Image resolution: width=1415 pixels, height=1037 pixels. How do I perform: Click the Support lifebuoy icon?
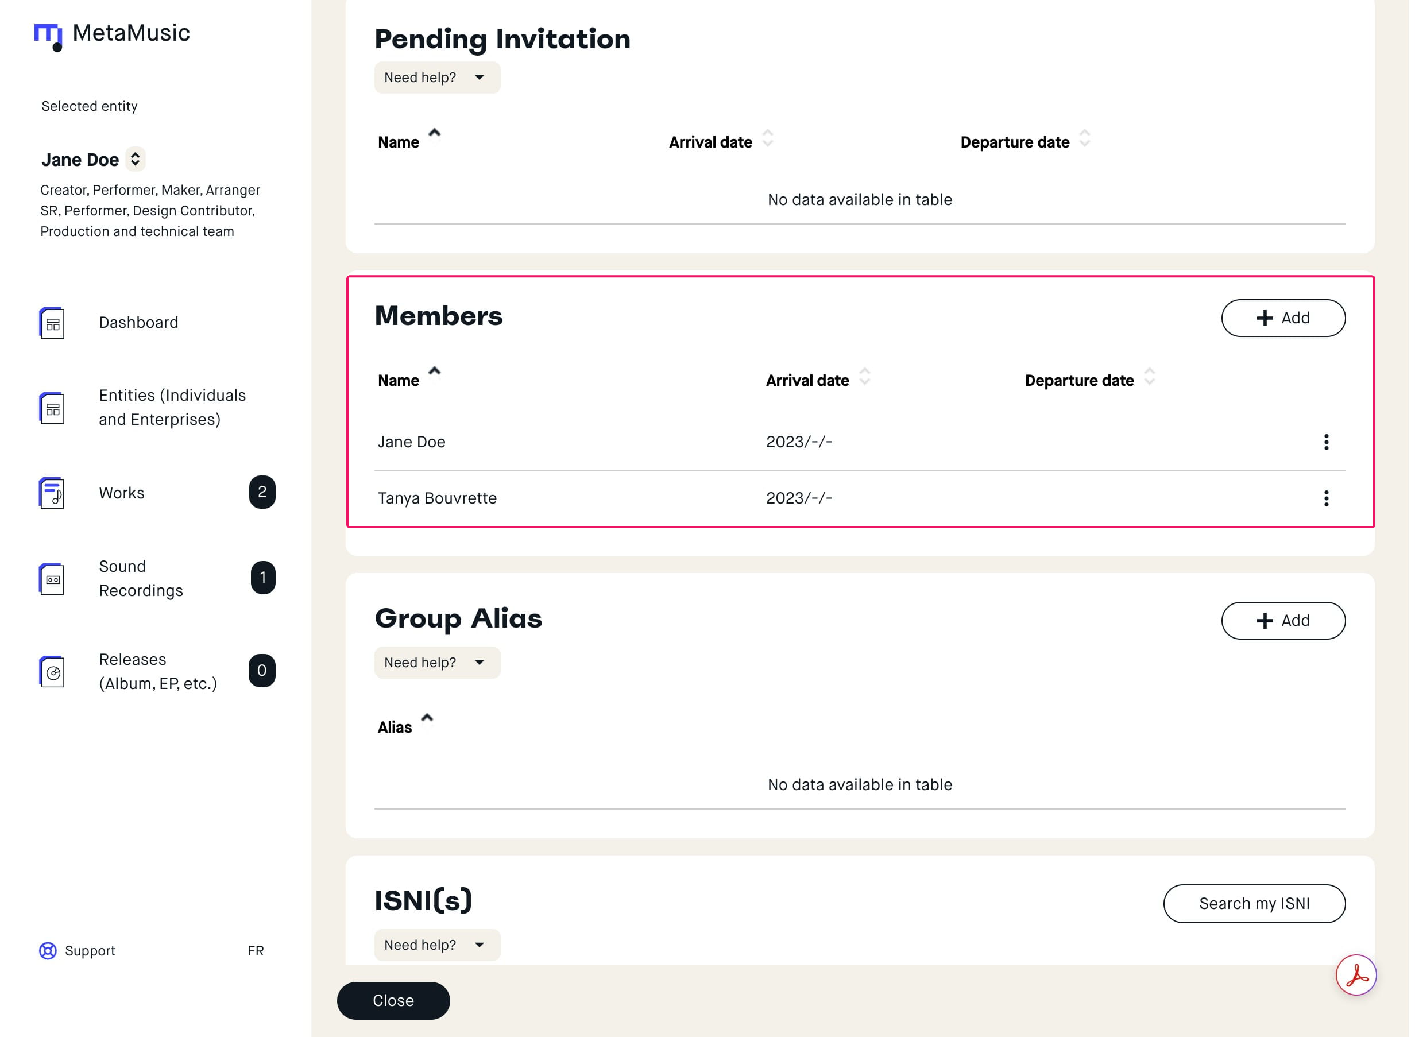point(48,950)
